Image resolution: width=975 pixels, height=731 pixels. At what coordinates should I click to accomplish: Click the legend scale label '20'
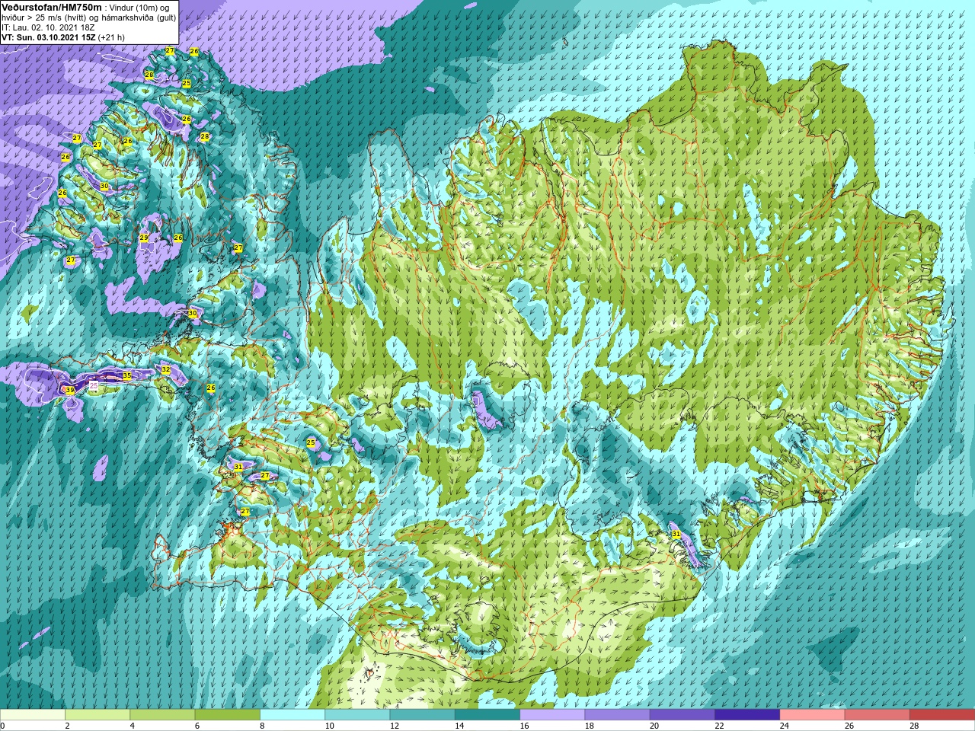654,726
